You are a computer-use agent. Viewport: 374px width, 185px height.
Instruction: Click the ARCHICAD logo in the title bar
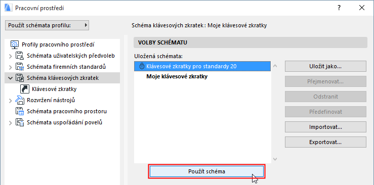click(8, 8)
